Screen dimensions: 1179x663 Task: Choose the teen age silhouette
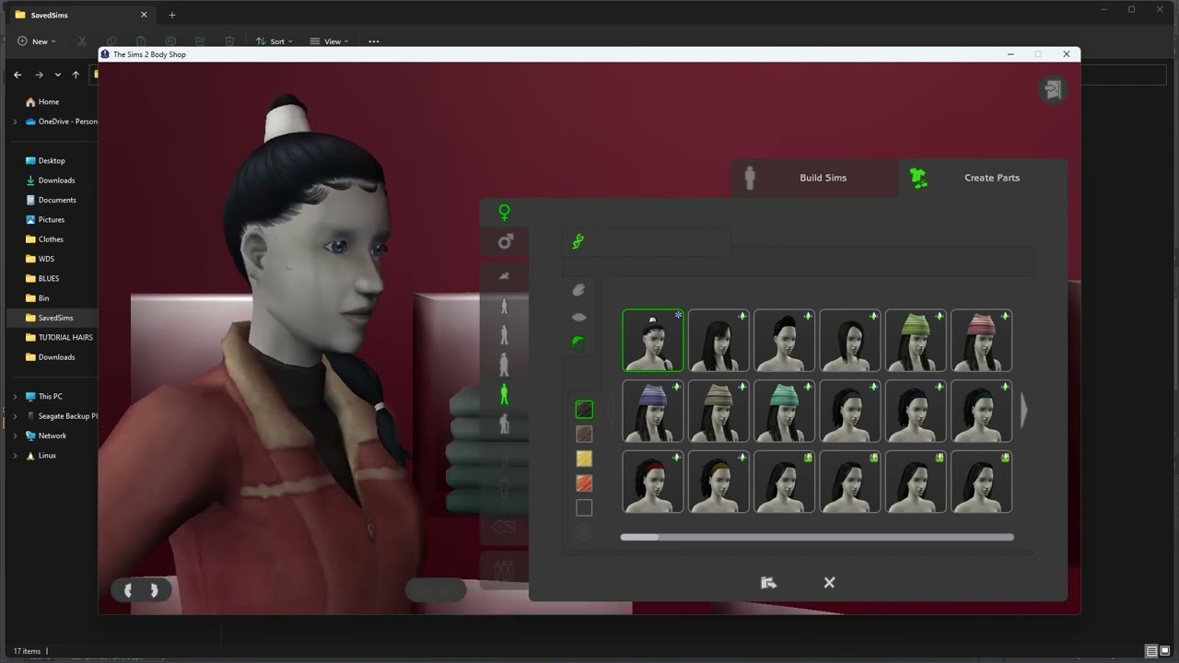(504, 334)
